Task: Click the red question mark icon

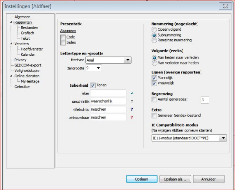Action: tap(132, 117)
